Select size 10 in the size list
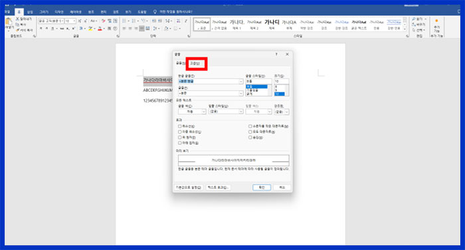 coord(280,94)
